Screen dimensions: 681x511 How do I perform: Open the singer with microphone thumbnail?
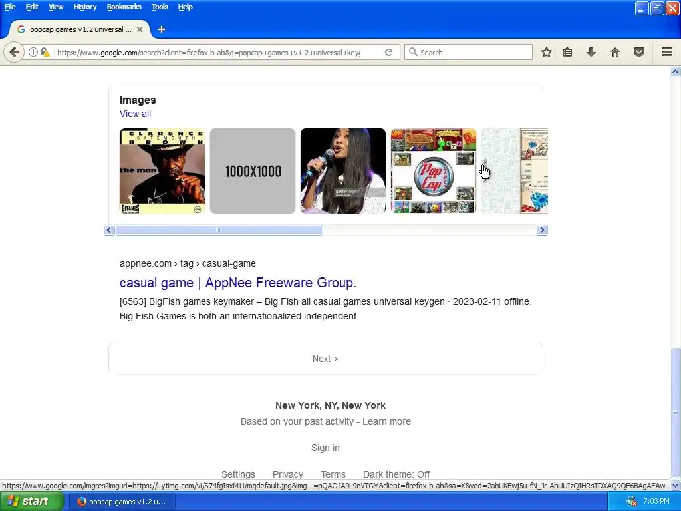click(343, 171)
